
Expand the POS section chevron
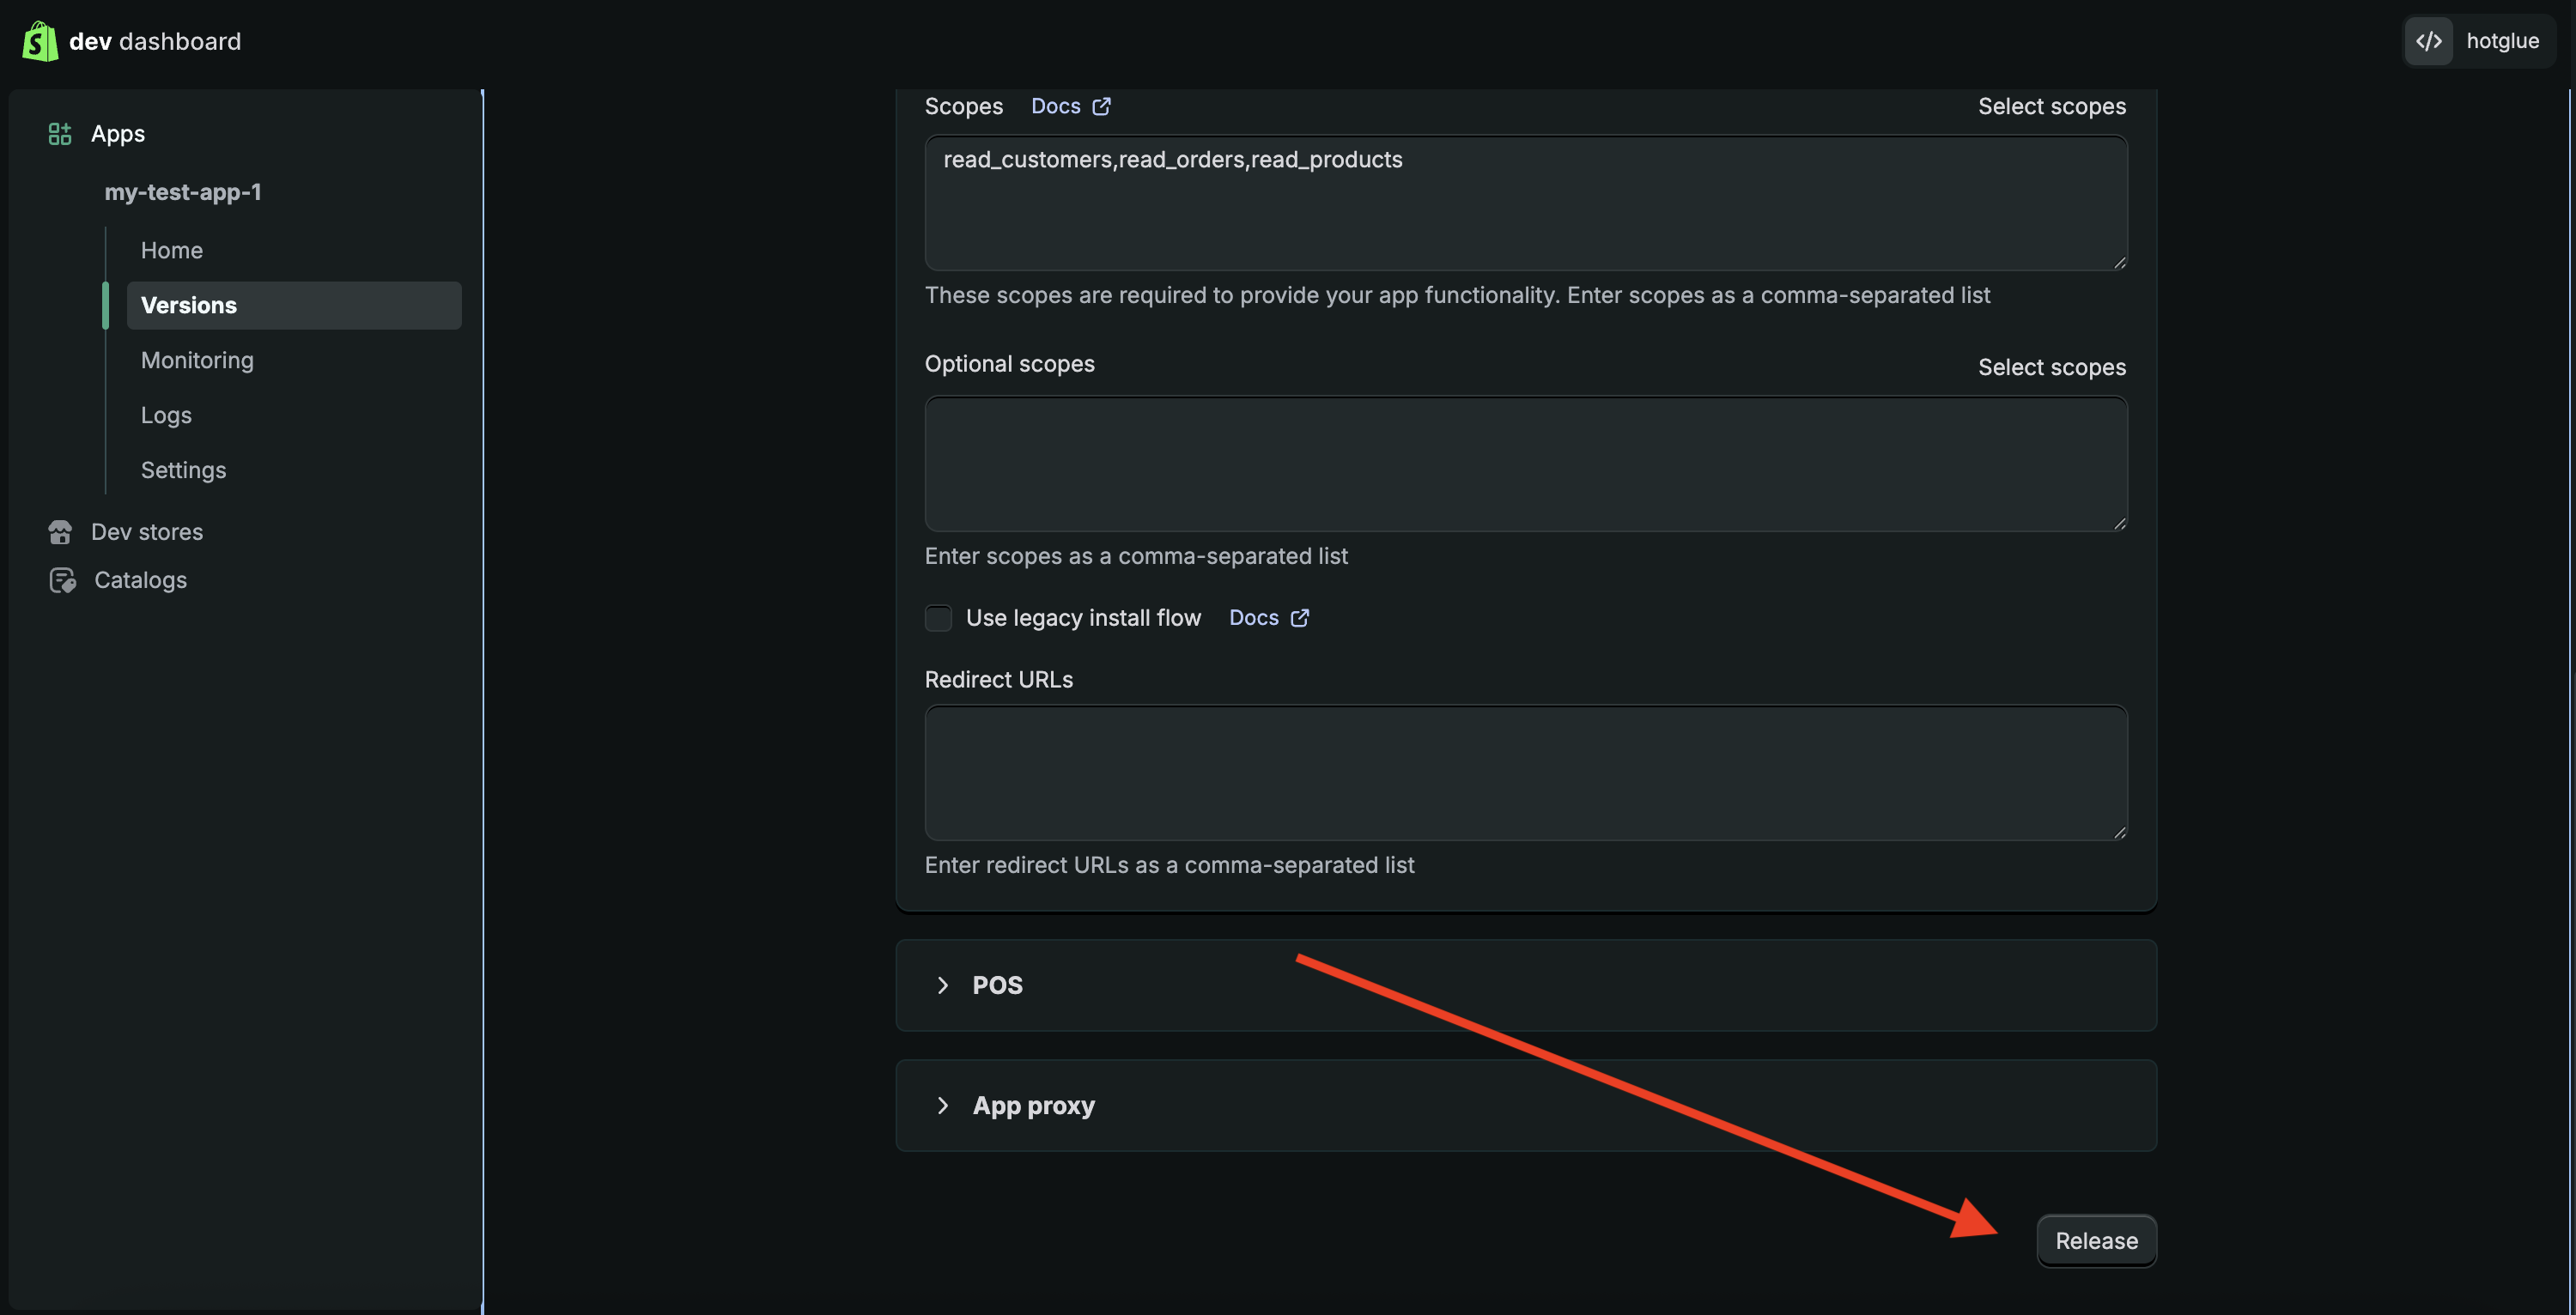point(942,985)
